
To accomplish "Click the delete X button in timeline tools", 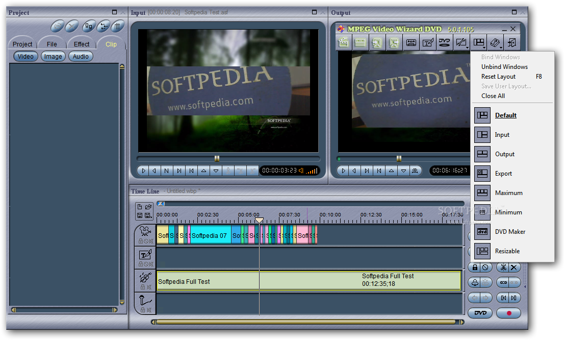I will click(x=514, y=268).
